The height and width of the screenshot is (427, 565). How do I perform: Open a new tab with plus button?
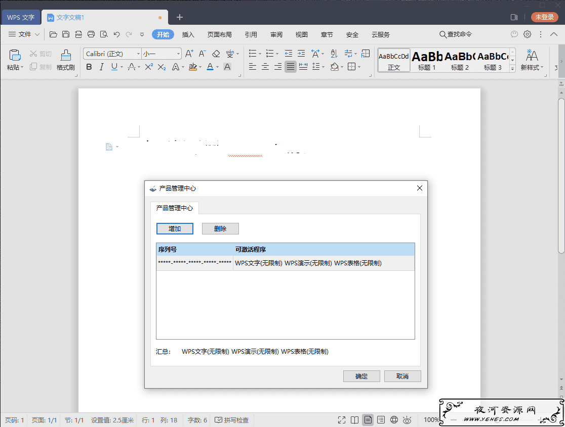tap(180, 17)
